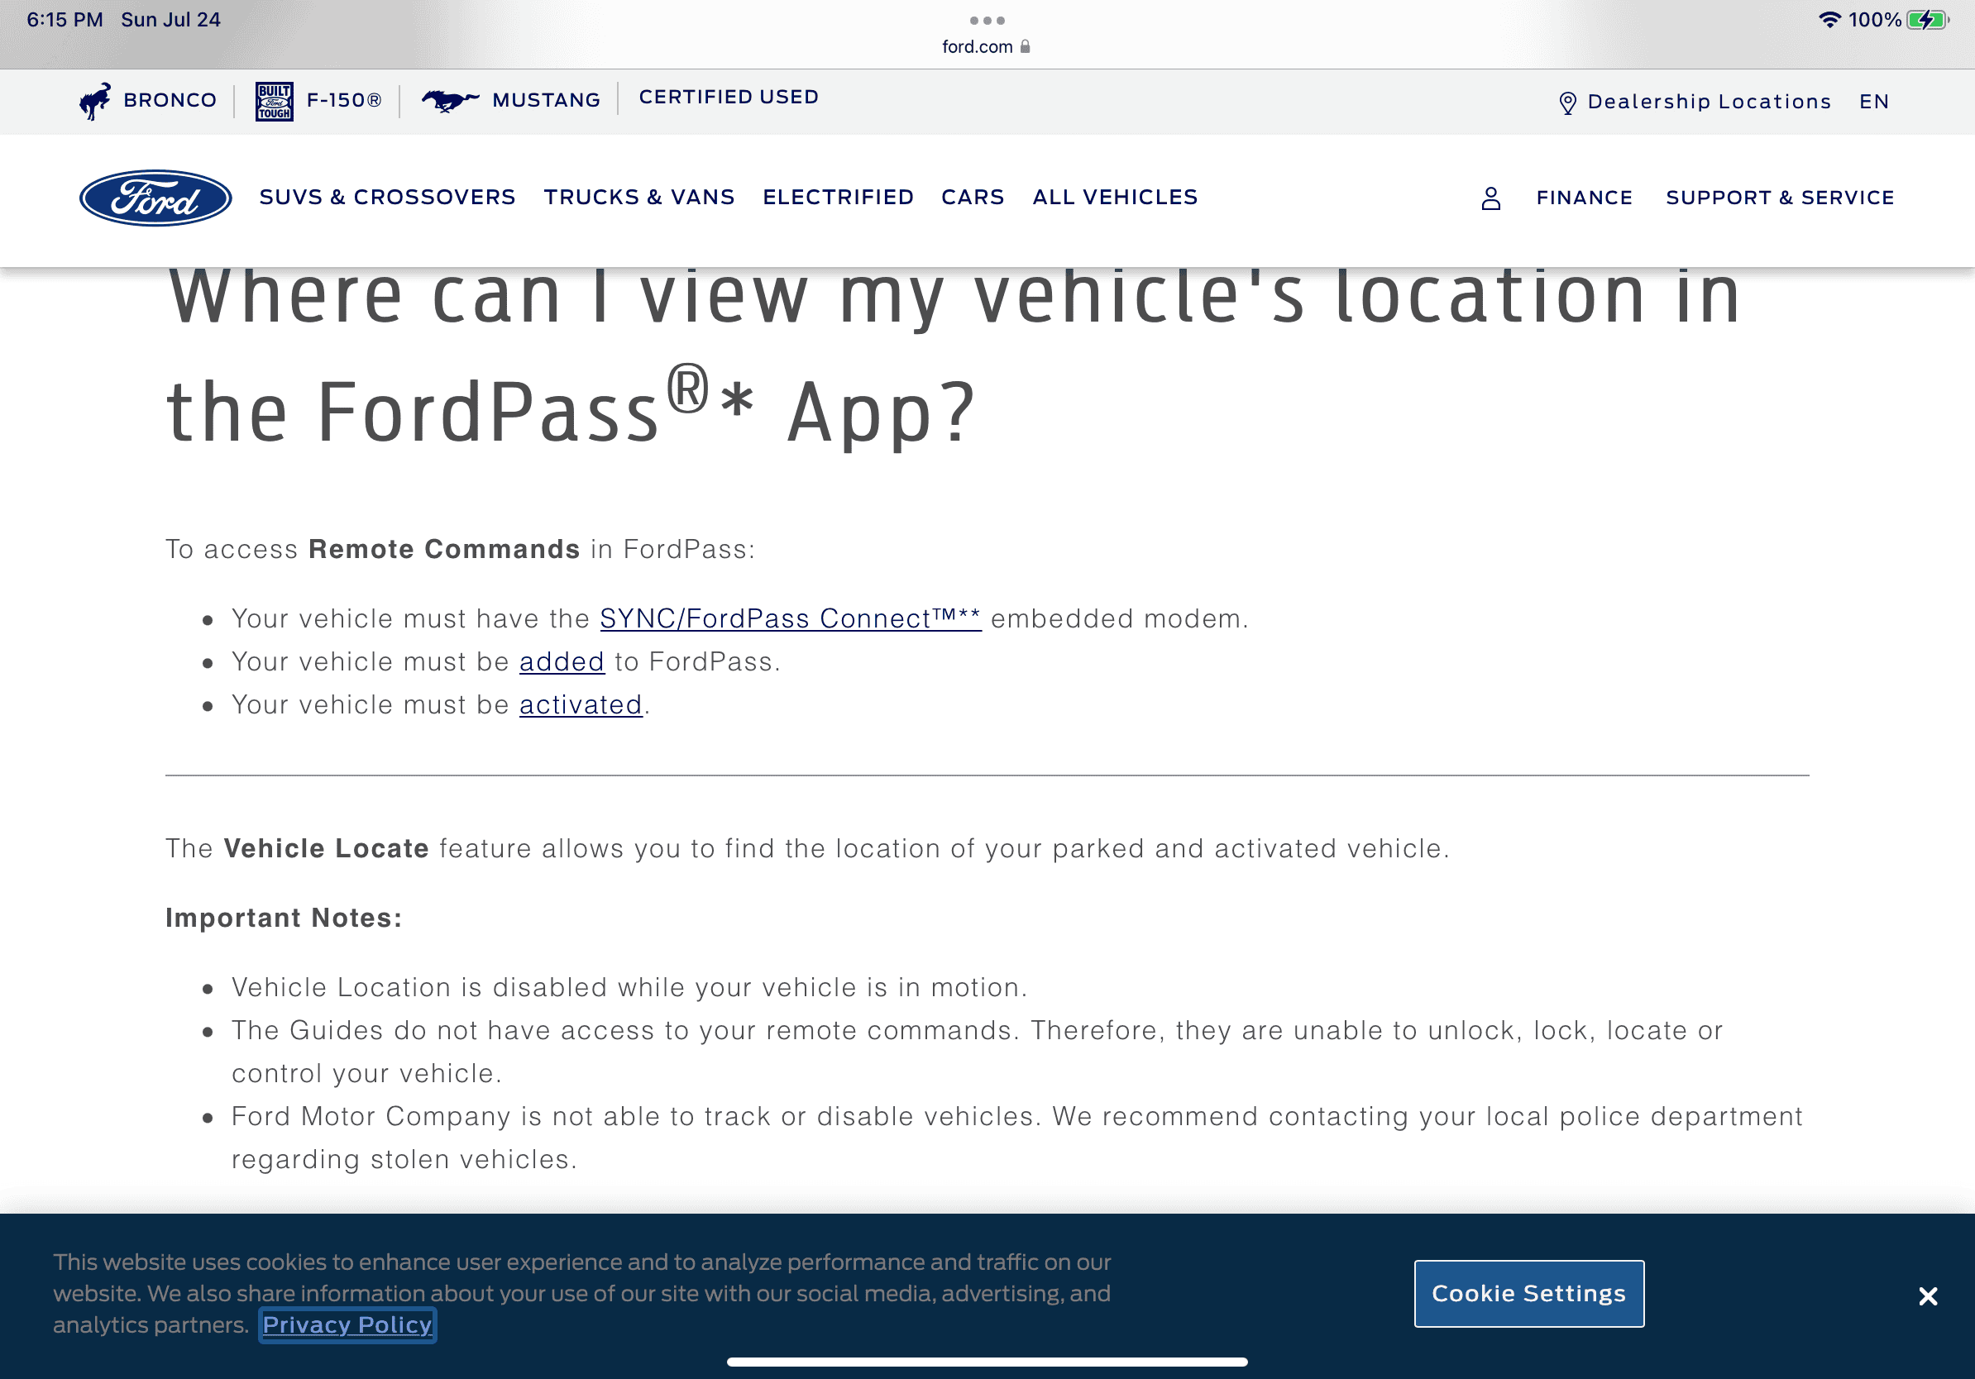Click the Ford oval logo

point(155,198)
